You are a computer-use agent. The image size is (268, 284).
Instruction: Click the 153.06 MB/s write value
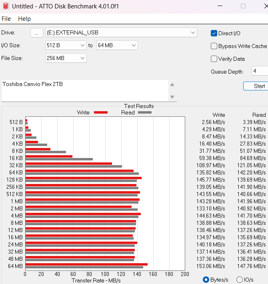[x=210, y=266]
